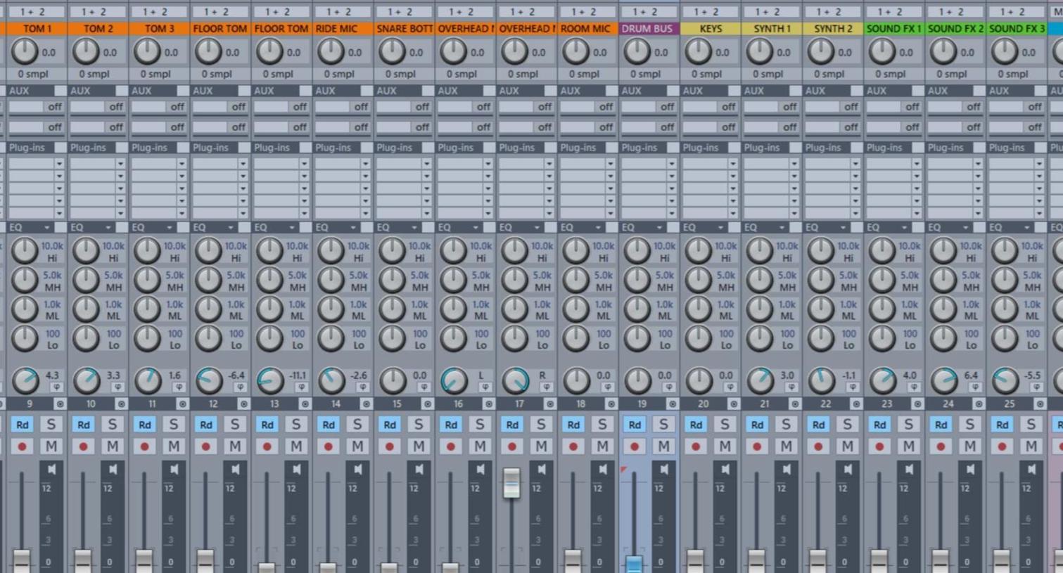The height and width of the screenshot is (573, 1063).
Task: Click the pan knob showing 4.3 on TOM 1
Action: [x=25, y=380]
